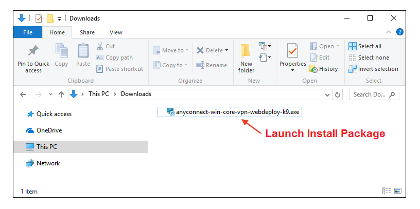Image resolution: width=420 pixels, height=209 pixels.
Task: Select OneDrive in navigation pane
Action: coord(44,130)
